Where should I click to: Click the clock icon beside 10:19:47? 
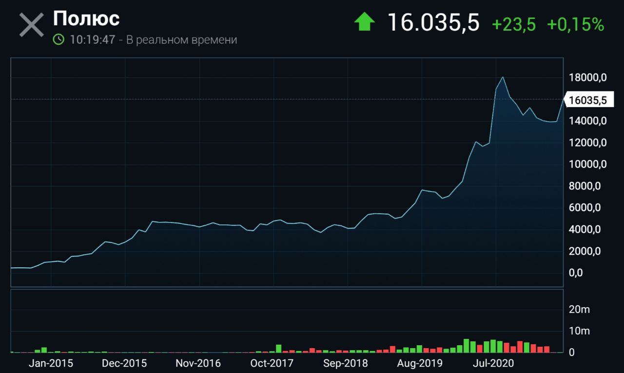(58, 39)
